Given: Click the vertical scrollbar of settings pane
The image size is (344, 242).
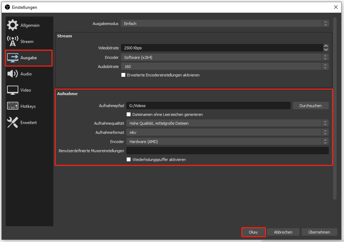Looking at the screenshot, I should point(335,108).
